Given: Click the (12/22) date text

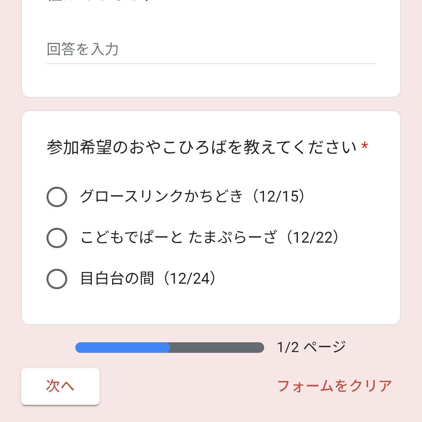Looking at the screenshot, I should (312, 238).
